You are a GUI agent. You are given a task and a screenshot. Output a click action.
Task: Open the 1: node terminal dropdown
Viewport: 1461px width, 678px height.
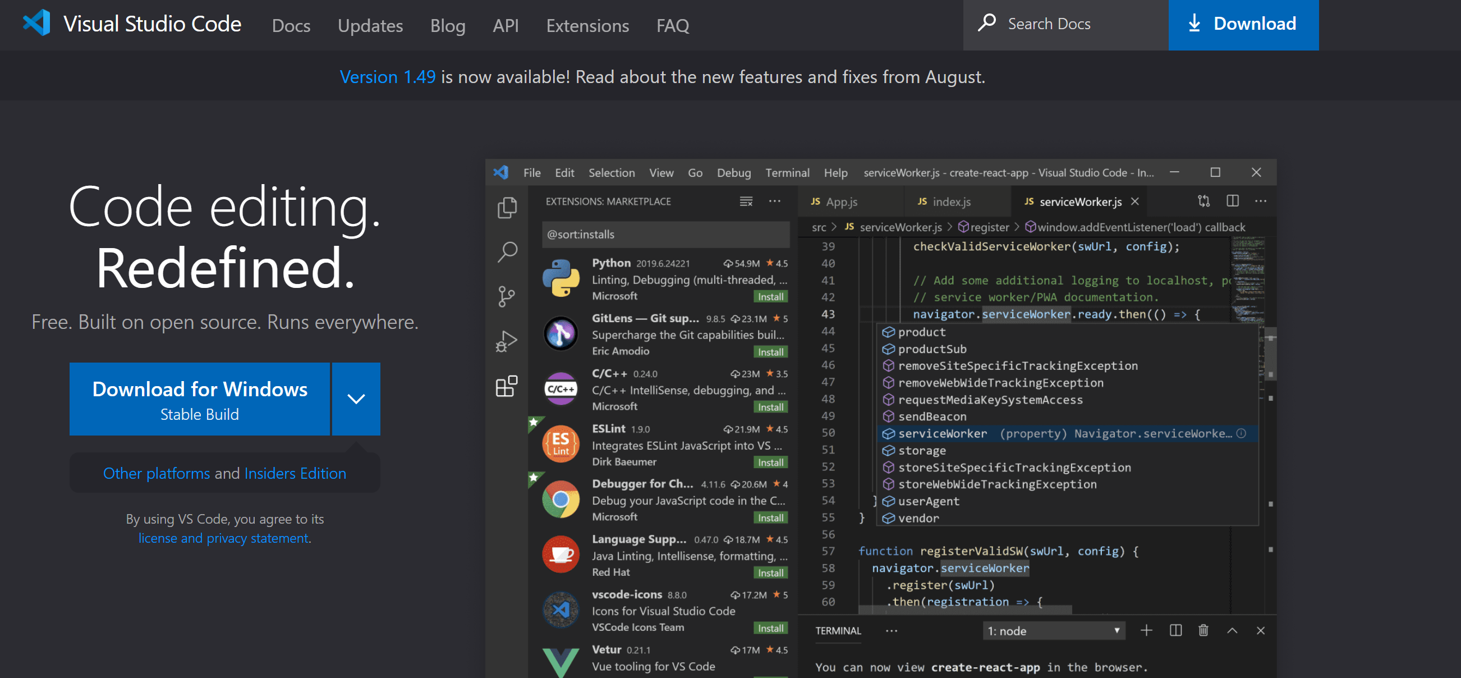click(1053, 630)
